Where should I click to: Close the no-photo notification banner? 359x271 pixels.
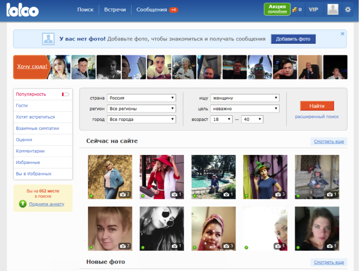[342, 33]
